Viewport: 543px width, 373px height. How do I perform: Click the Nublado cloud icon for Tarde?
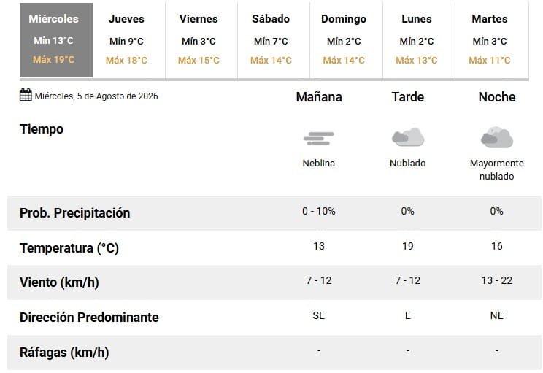tap(408, 137)
